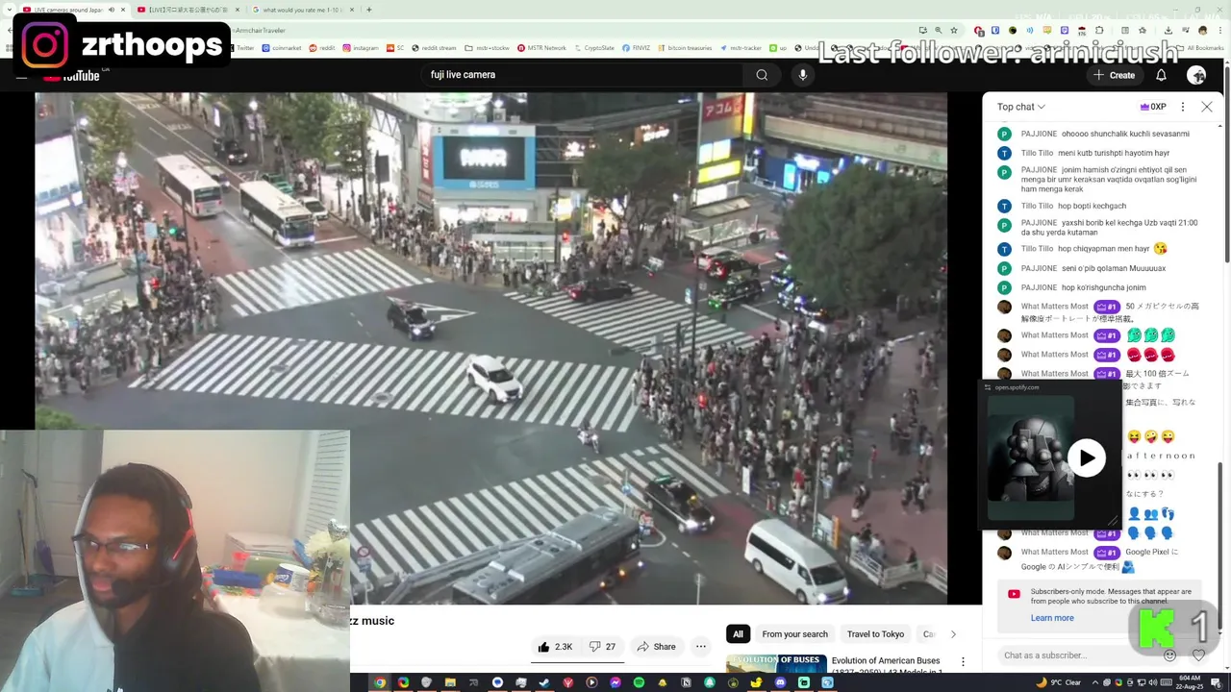Open the bitcoin treasuries bookmark

pos(685,48)
